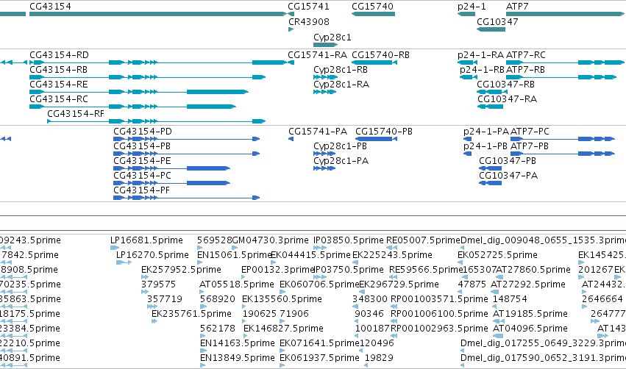Viewport: 626px width, 369px height.
Task: Select the CG15741 gene label
Action: click(x=309, y=7)
